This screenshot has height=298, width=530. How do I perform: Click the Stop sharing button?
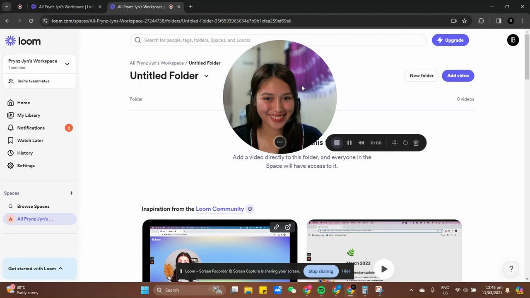(320, 271)
